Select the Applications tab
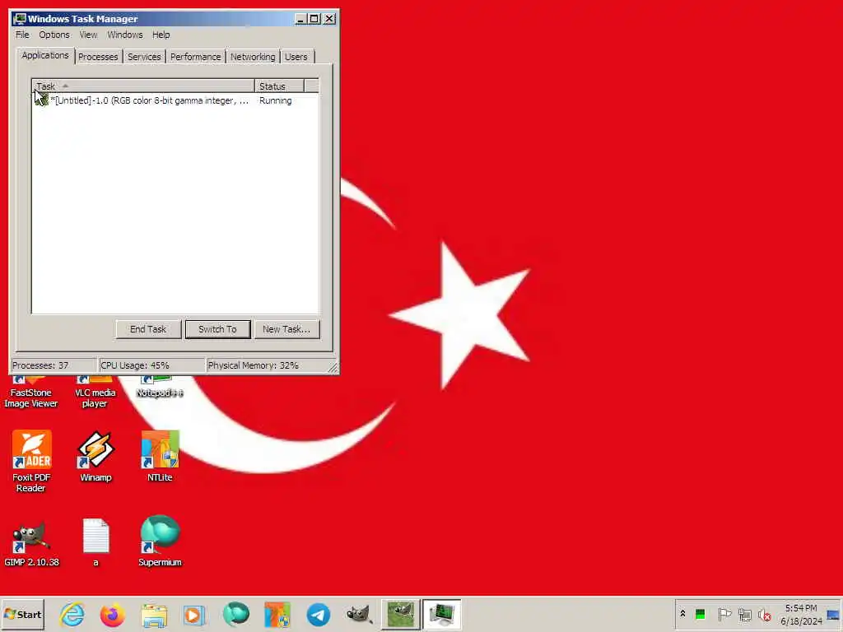This screenshot has width=843, height=632. click(45, 55)
